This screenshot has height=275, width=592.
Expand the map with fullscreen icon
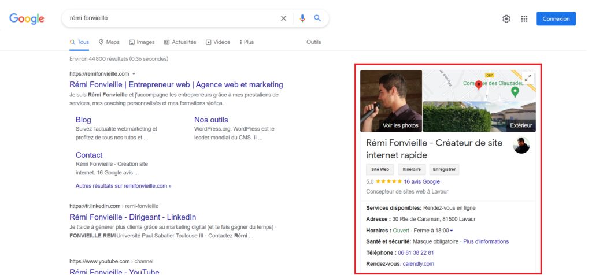pos(528,78)
